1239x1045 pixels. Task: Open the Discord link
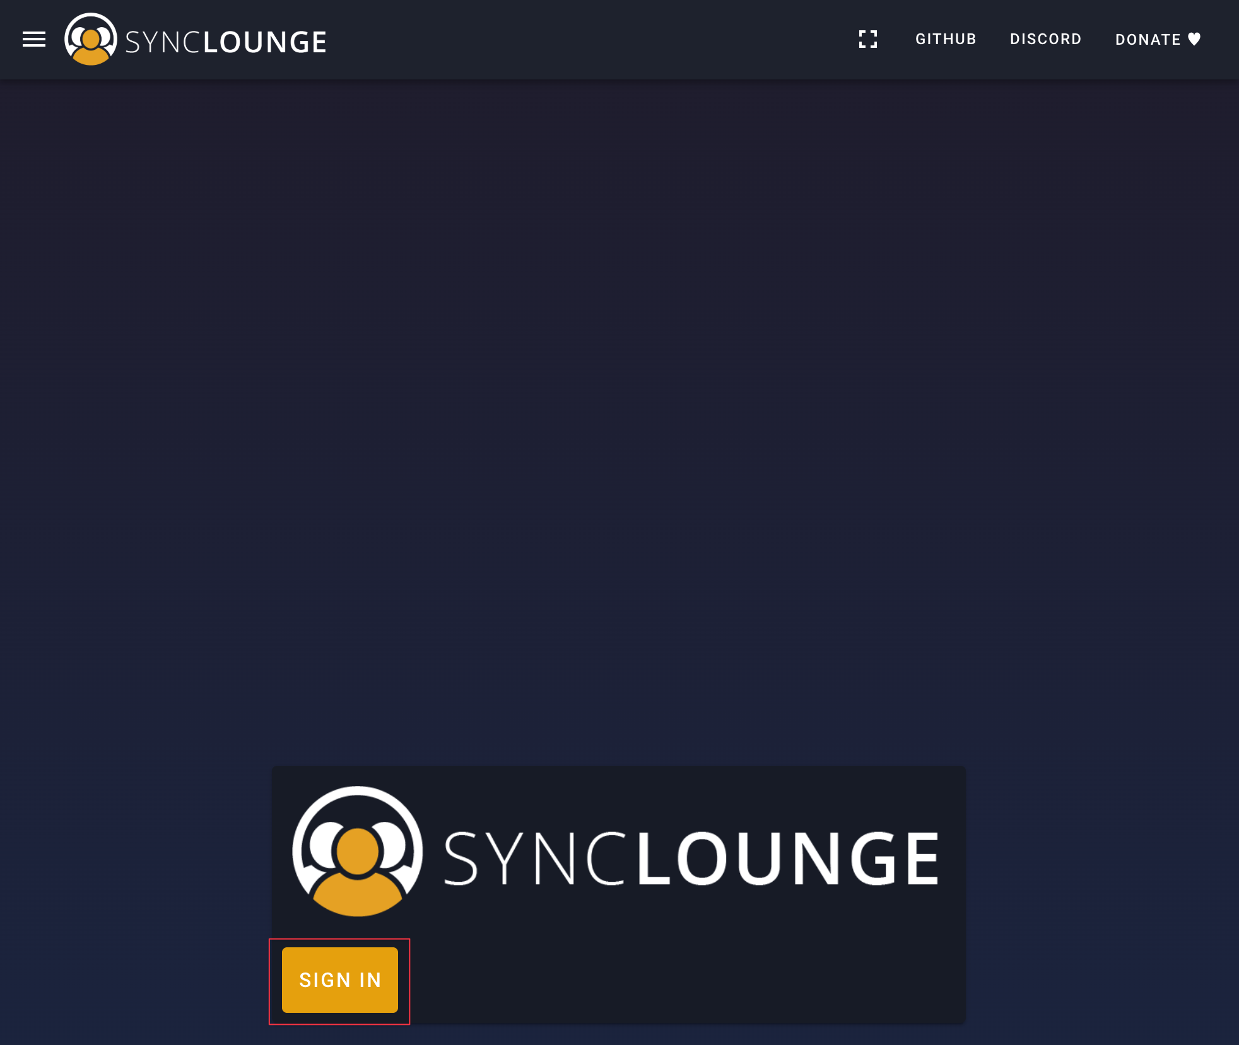(1045, 39)
